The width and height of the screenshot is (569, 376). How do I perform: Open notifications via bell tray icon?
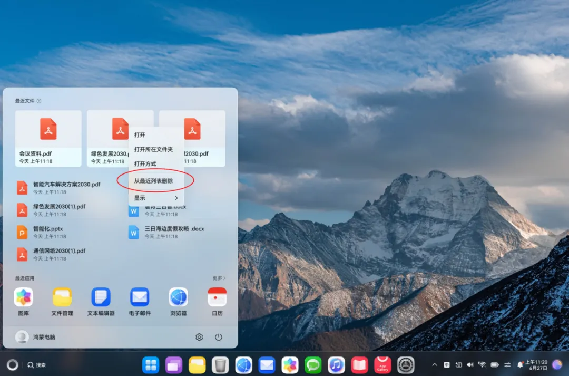520,365
